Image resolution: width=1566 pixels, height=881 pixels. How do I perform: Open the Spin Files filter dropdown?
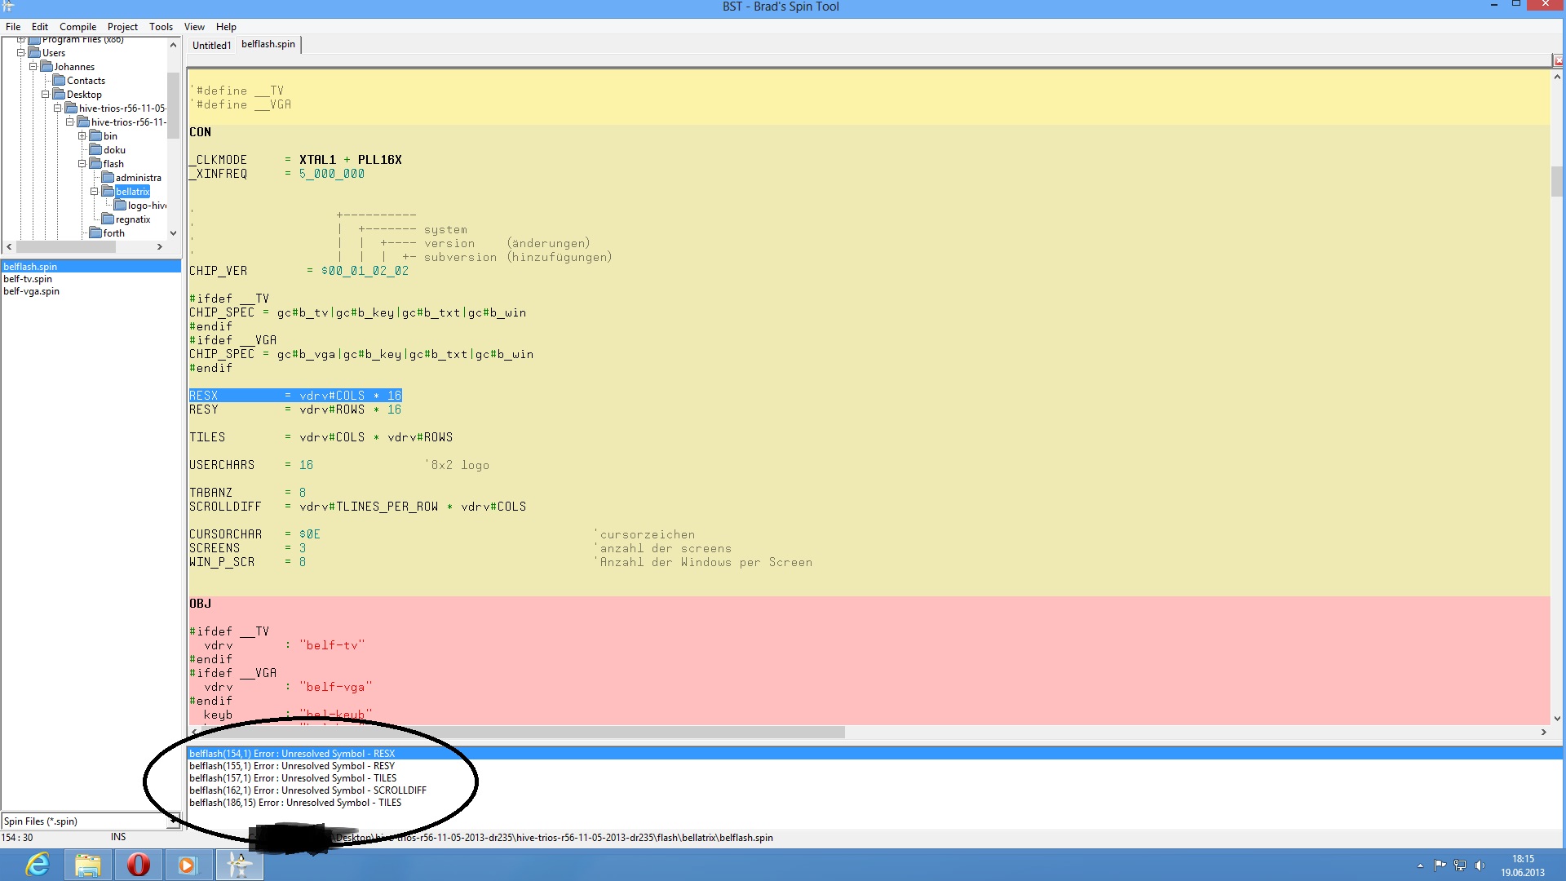click(172, 821)
